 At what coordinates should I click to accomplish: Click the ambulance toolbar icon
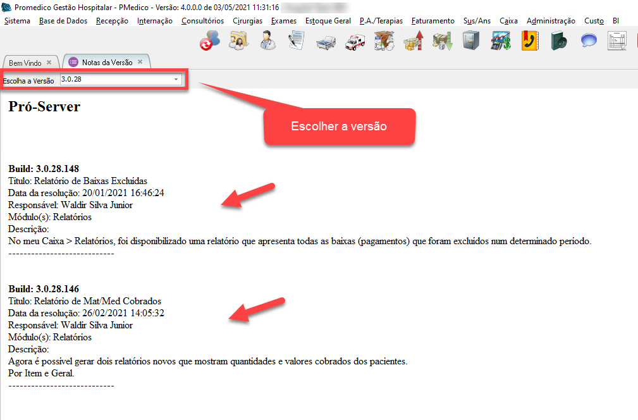(x=355, y=42)
